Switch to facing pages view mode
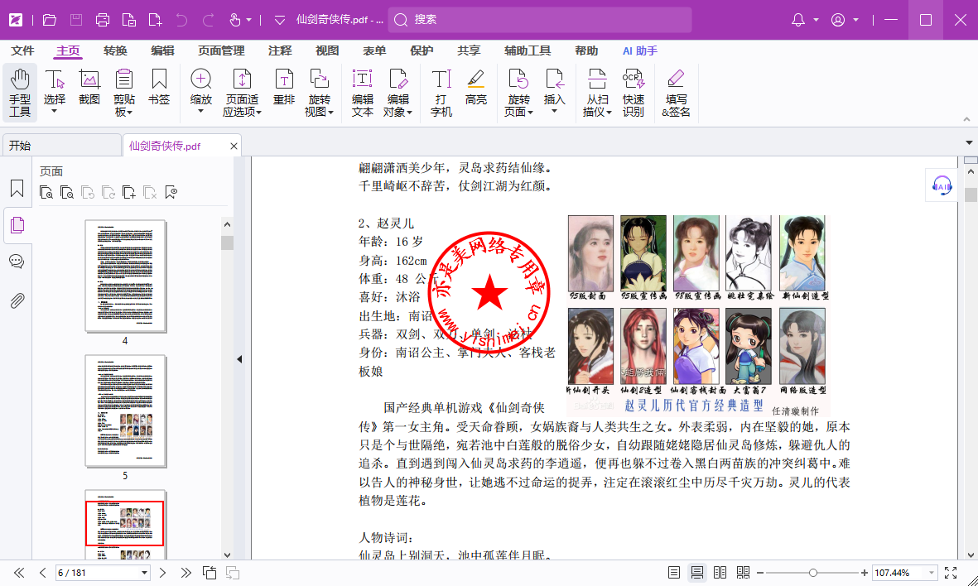This screenshot has height=586, width=978. (720, 572)
